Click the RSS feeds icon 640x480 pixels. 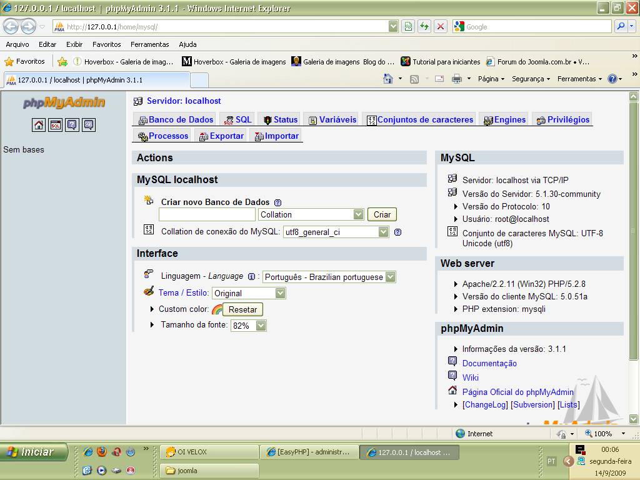click(414, 79)
